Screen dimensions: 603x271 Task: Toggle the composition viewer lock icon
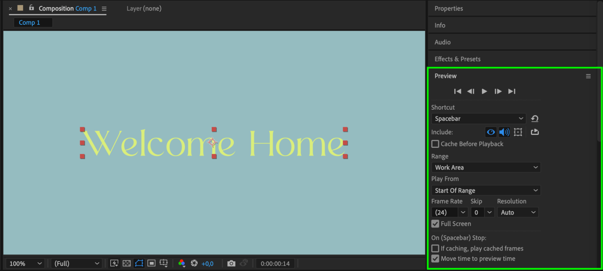[x=31, y=8]
